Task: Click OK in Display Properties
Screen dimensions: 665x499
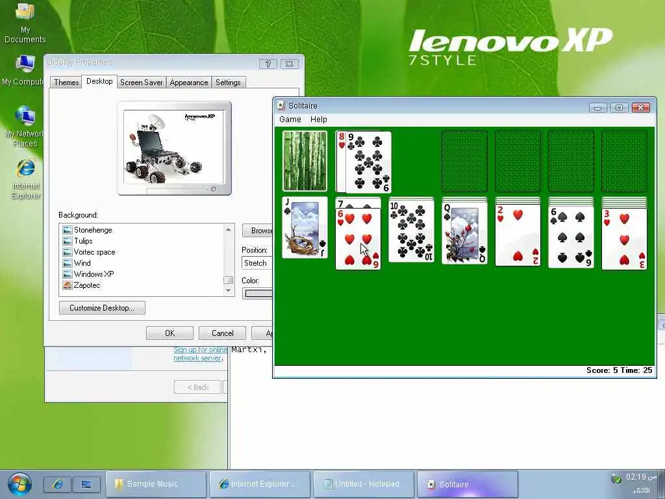Action: click(169, 333)
